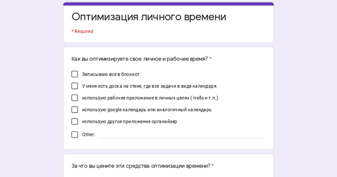Click question 'Как вы оптимизируете свое личное и рабочее время?'
Viewport: 337px width, 177px height.
(140, 59)
